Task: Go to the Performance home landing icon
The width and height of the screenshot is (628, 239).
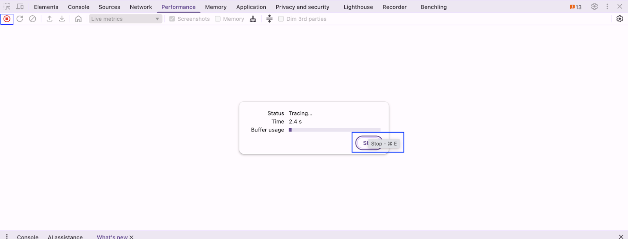Action: [x=78, y=19]
